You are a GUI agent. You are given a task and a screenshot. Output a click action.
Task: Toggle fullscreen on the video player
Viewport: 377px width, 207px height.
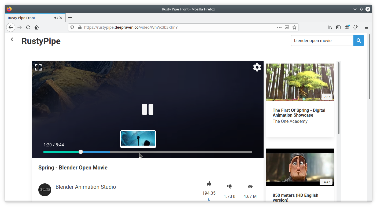click(38, 67)
